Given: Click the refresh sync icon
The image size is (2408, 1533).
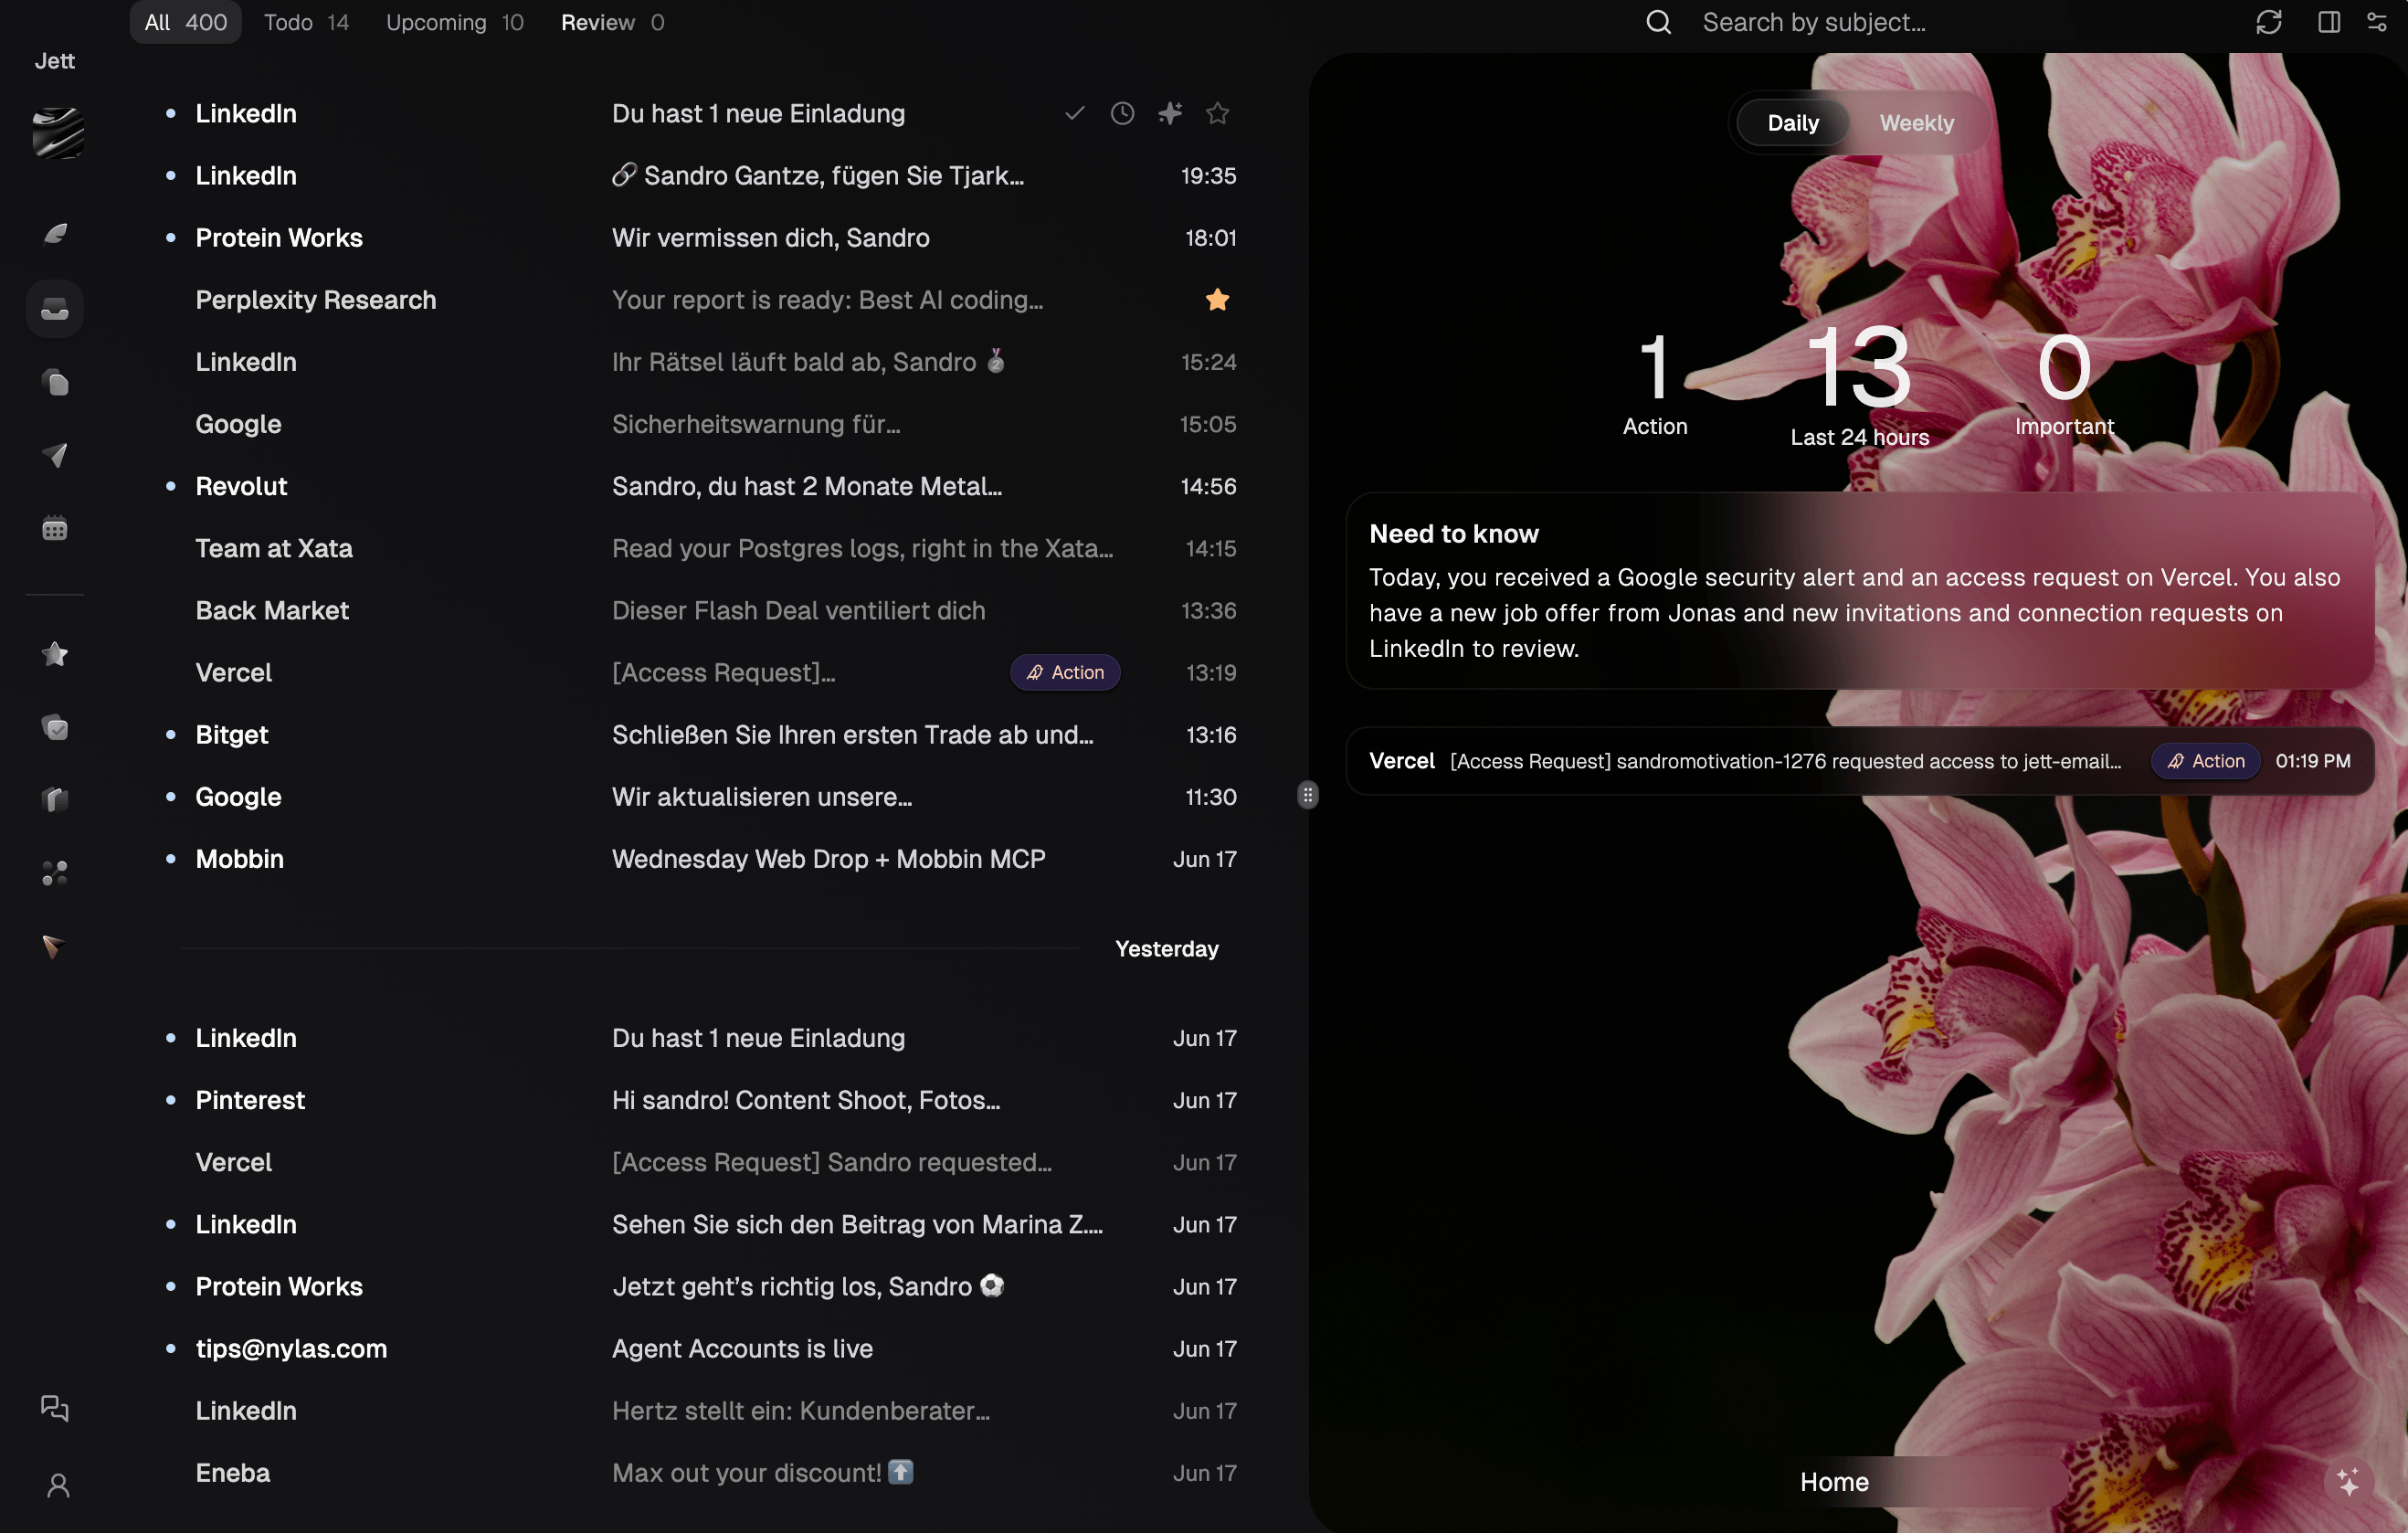Looking at the screenshot, I should 2268,22.
